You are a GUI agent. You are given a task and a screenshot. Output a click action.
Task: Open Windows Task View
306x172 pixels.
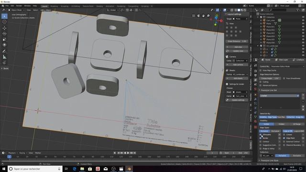pyautogui.click(x=66, y=169)
